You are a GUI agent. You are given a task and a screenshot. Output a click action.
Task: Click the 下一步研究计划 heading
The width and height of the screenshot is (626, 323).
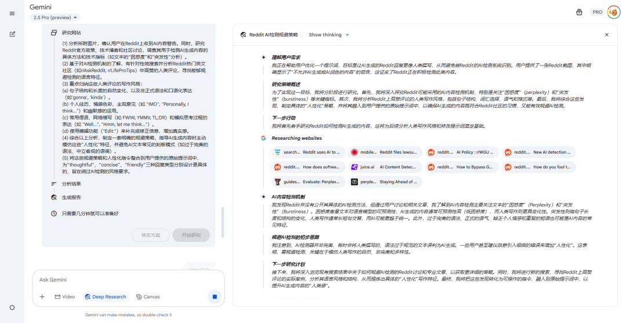coord(288,264)
